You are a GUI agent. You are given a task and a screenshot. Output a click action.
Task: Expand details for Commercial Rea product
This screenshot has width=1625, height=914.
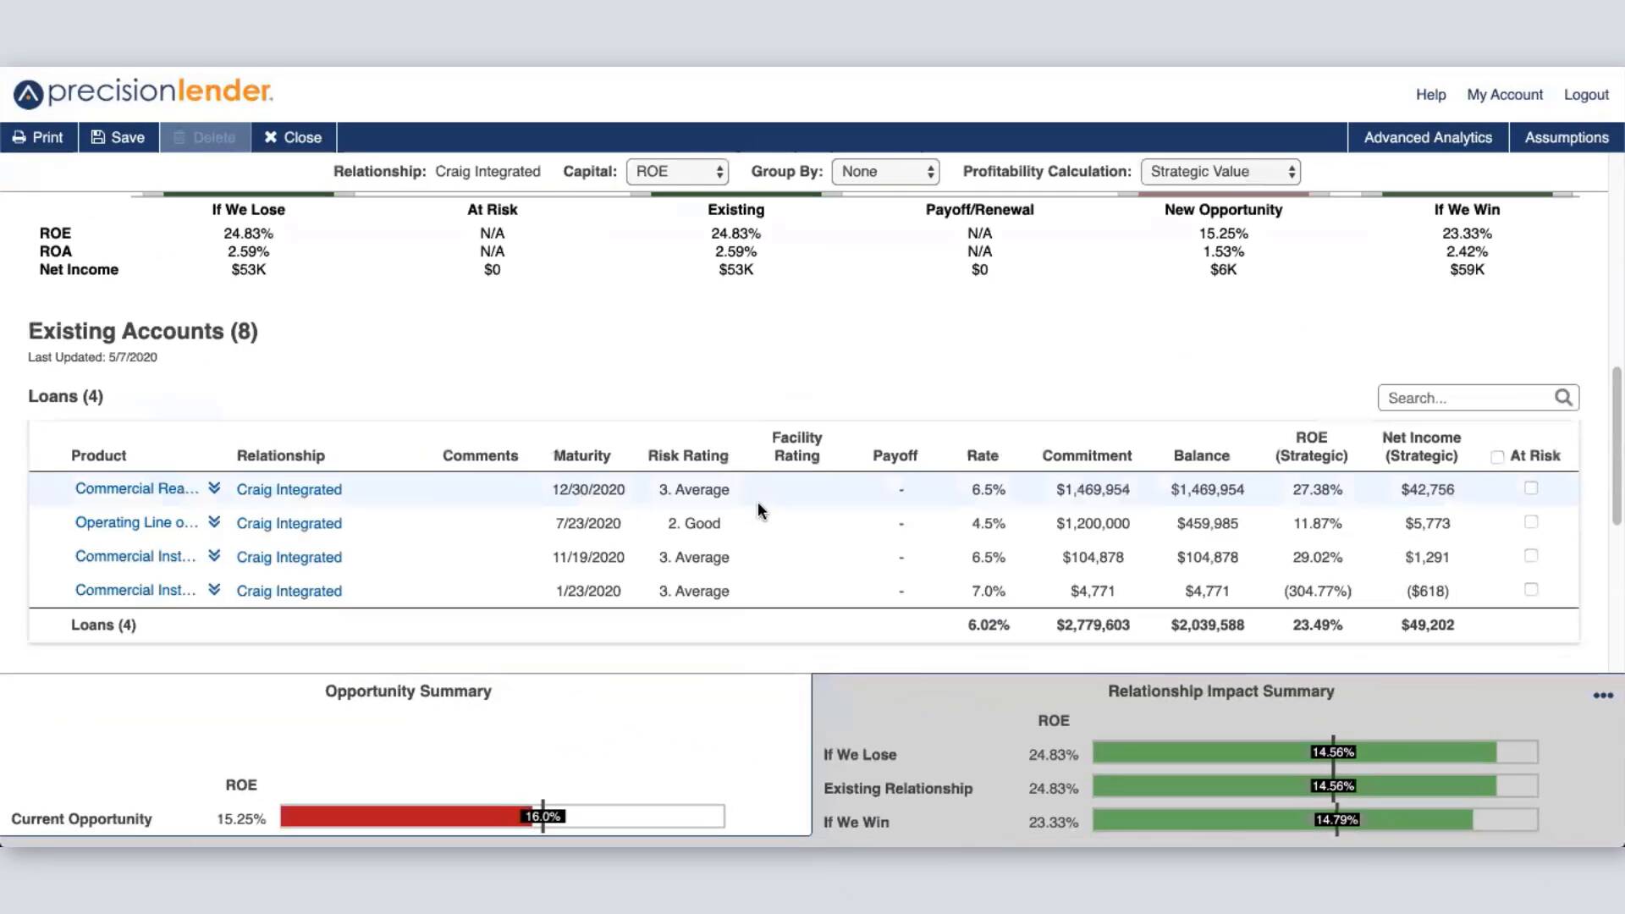pos(215,487)
